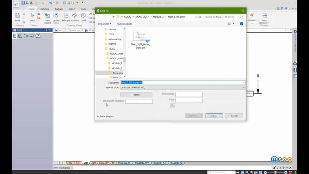The image size is (309, 174).
Task: Select Mod_3_U1_Lever_Done.dft file thumbnail
Action: click(x=140, y=40)
